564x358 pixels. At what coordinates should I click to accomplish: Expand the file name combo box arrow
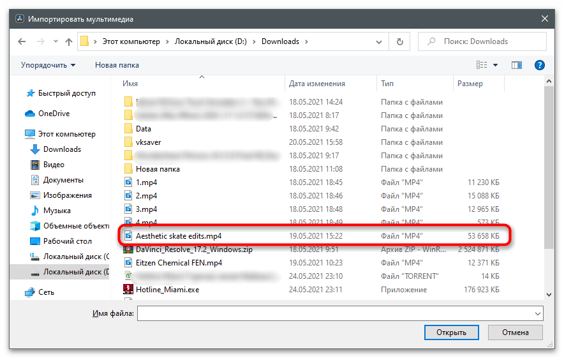click(x=537, y=313)
